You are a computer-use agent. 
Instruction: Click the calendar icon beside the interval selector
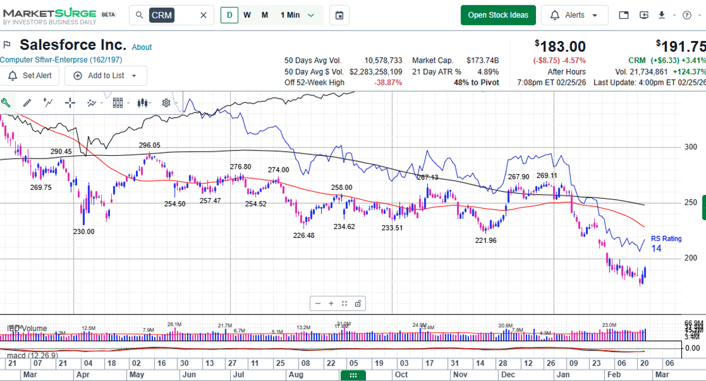click(339, 15)
